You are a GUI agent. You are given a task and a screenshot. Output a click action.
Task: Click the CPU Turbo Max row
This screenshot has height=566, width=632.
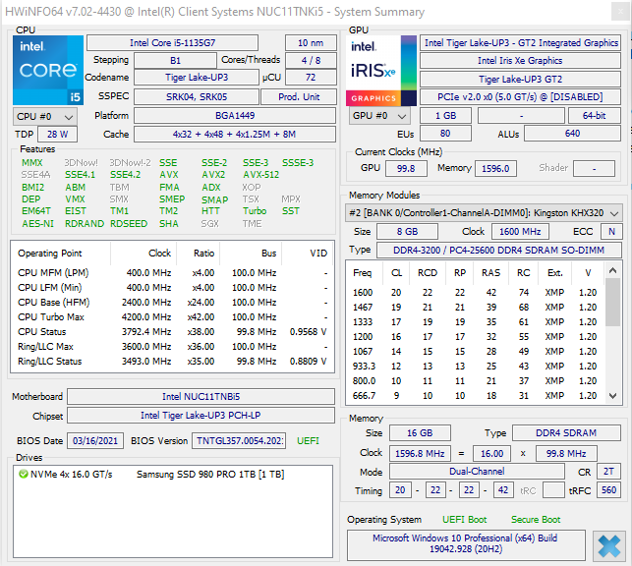point(173,317)
